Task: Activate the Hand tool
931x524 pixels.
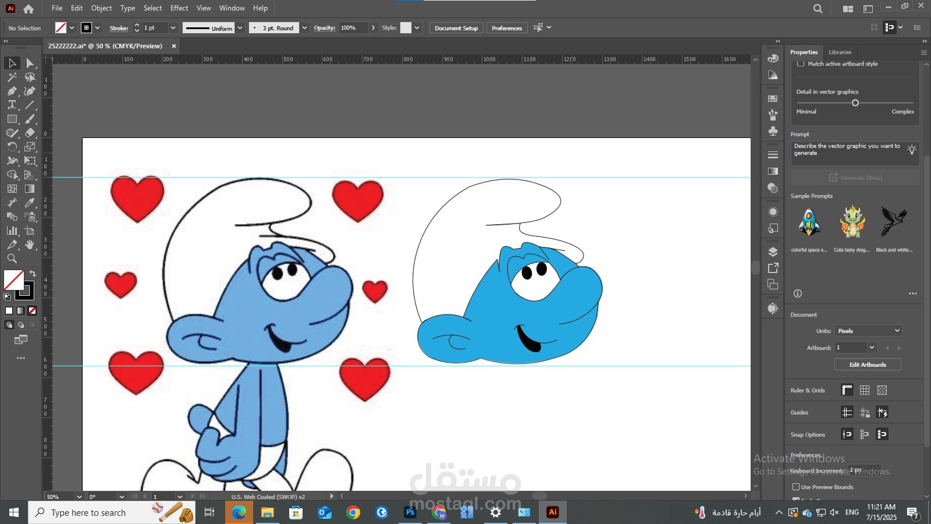Action: [x=30, y=245]
